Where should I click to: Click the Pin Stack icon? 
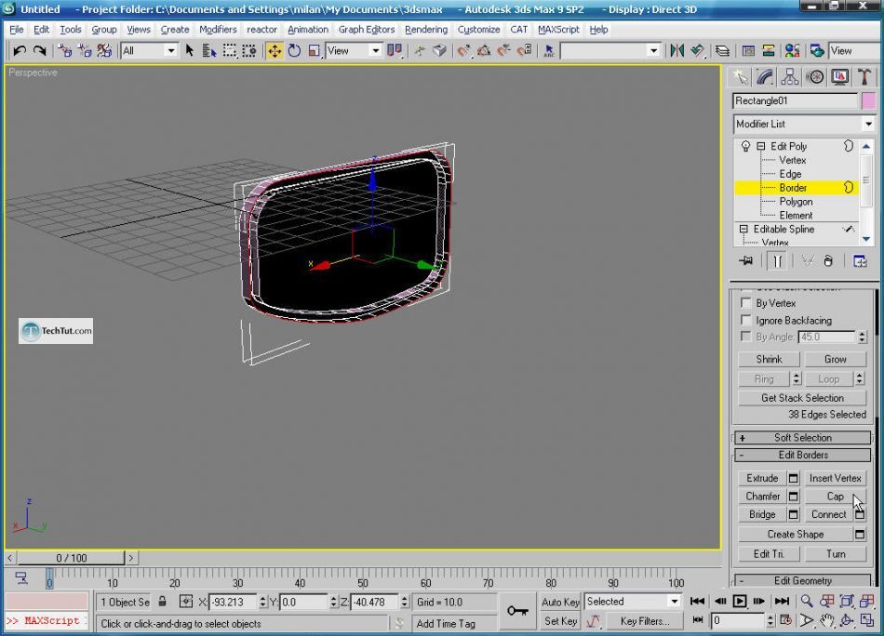tap(746, 261)
